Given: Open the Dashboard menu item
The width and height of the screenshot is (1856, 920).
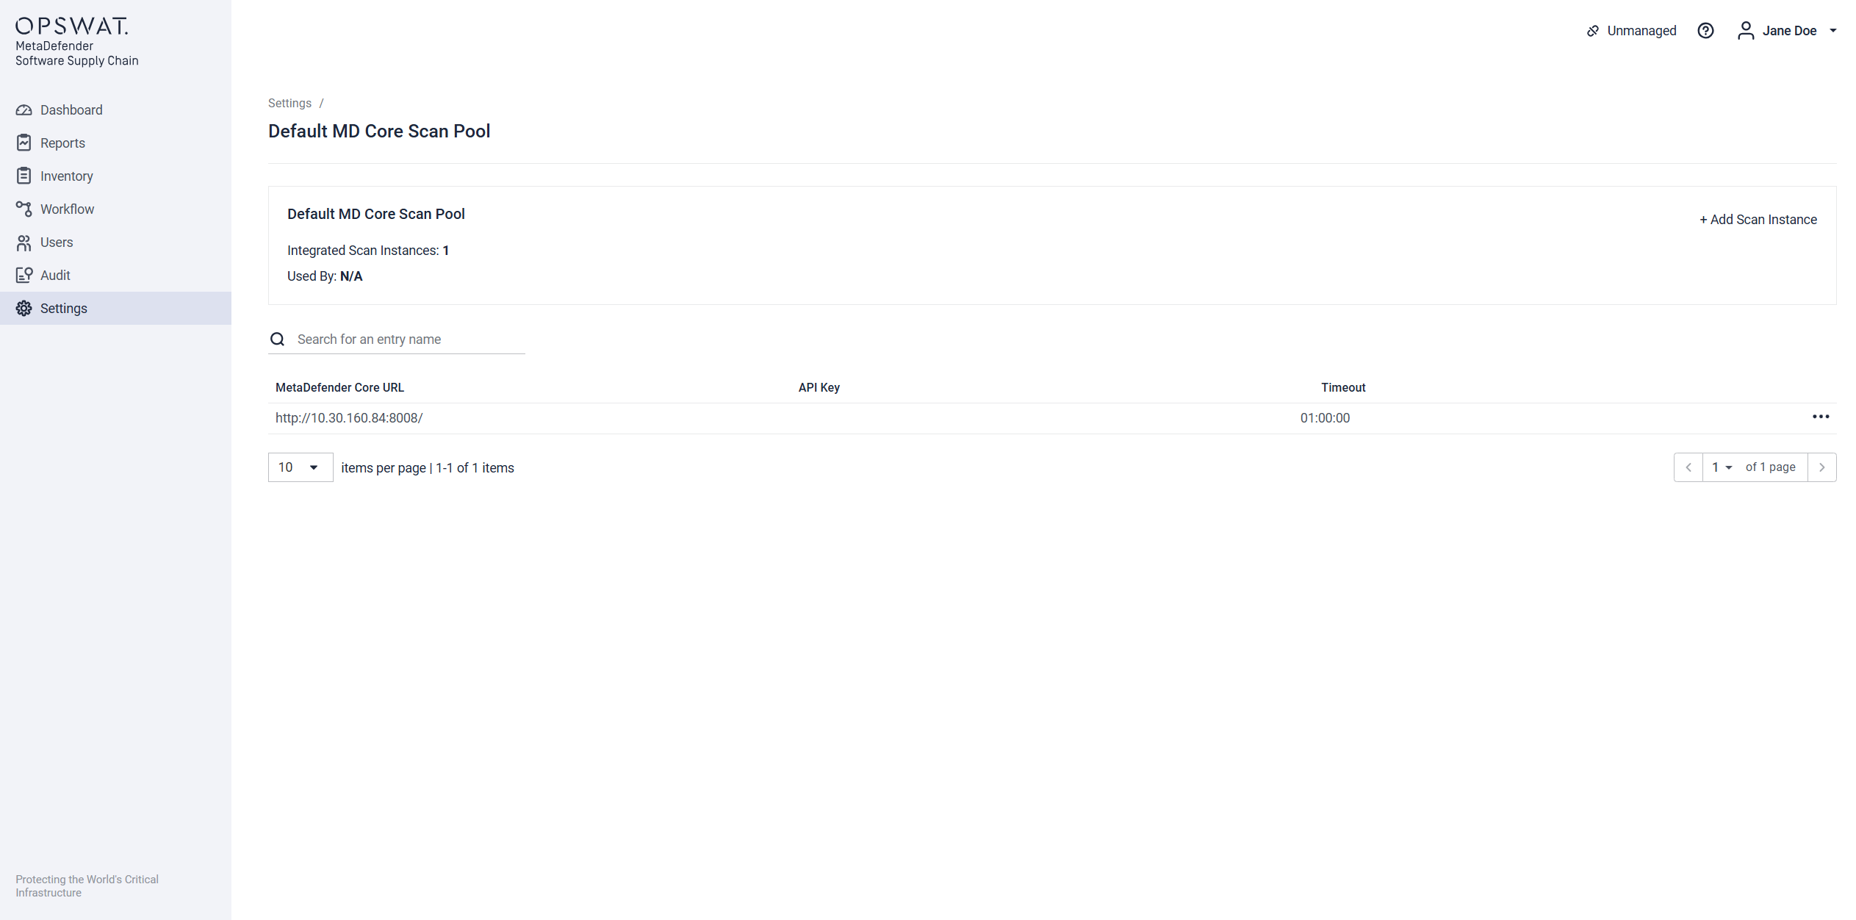Looking at the screenshot, I should tap(115, 110).
